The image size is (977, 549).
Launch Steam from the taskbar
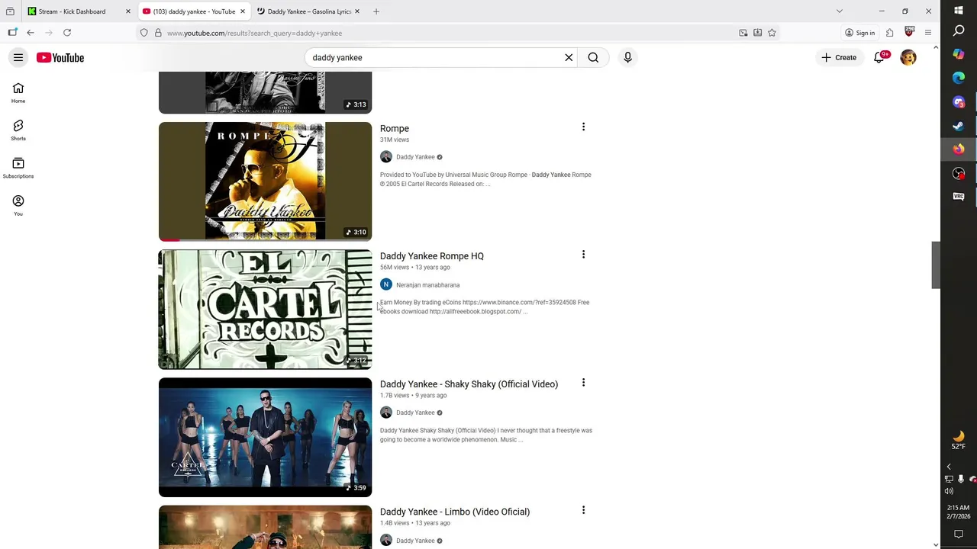(959, 126)
